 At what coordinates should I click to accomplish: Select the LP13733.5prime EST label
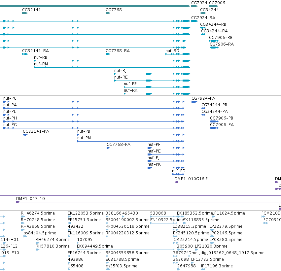207,259
